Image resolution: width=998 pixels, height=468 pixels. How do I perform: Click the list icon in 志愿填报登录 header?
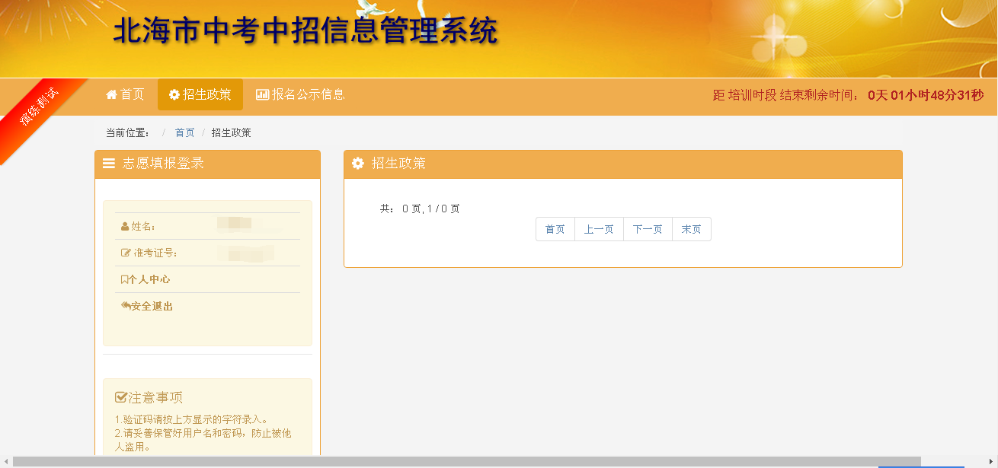coord(109,164)
